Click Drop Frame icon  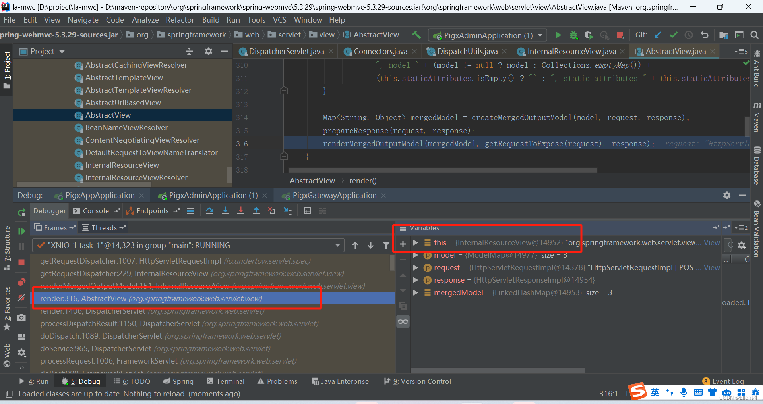coord(272,211)
